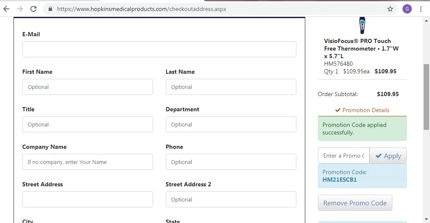Click the Last Name field

(x=231, y=87)
